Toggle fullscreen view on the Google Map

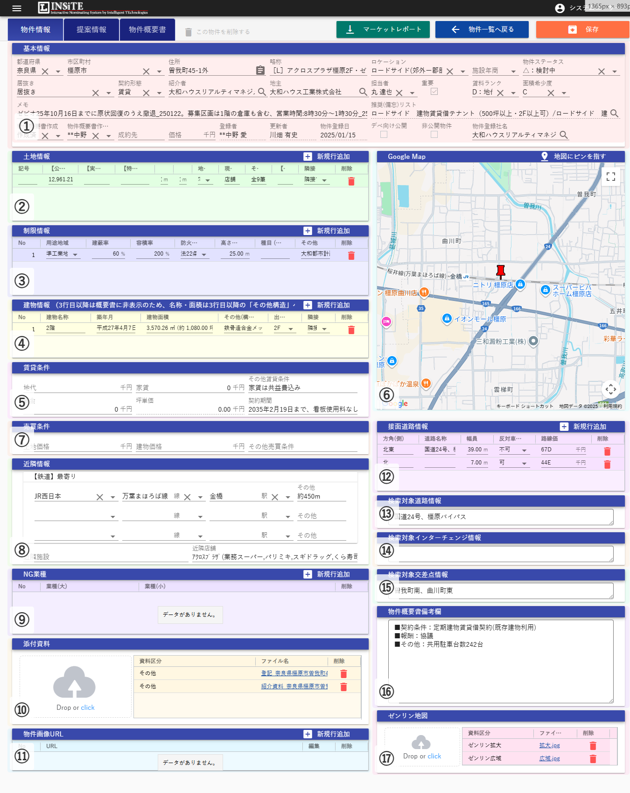pyautogui.click(x=610, y=177)
